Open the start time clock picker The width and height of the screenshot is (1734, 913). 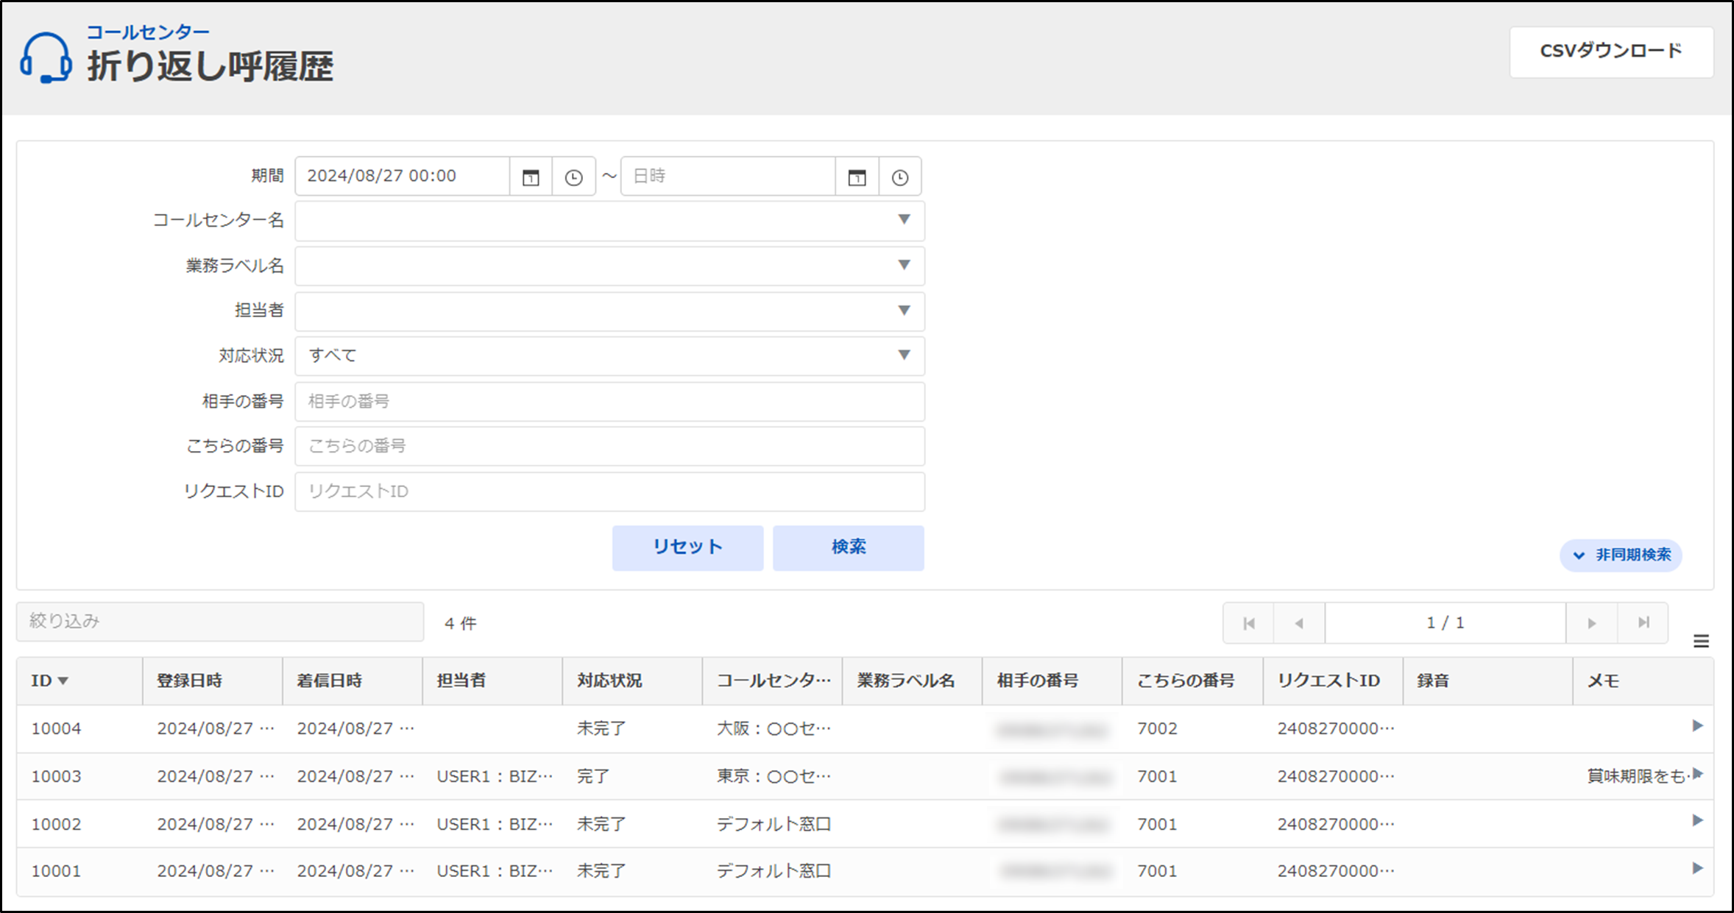[x=573, y=177]
